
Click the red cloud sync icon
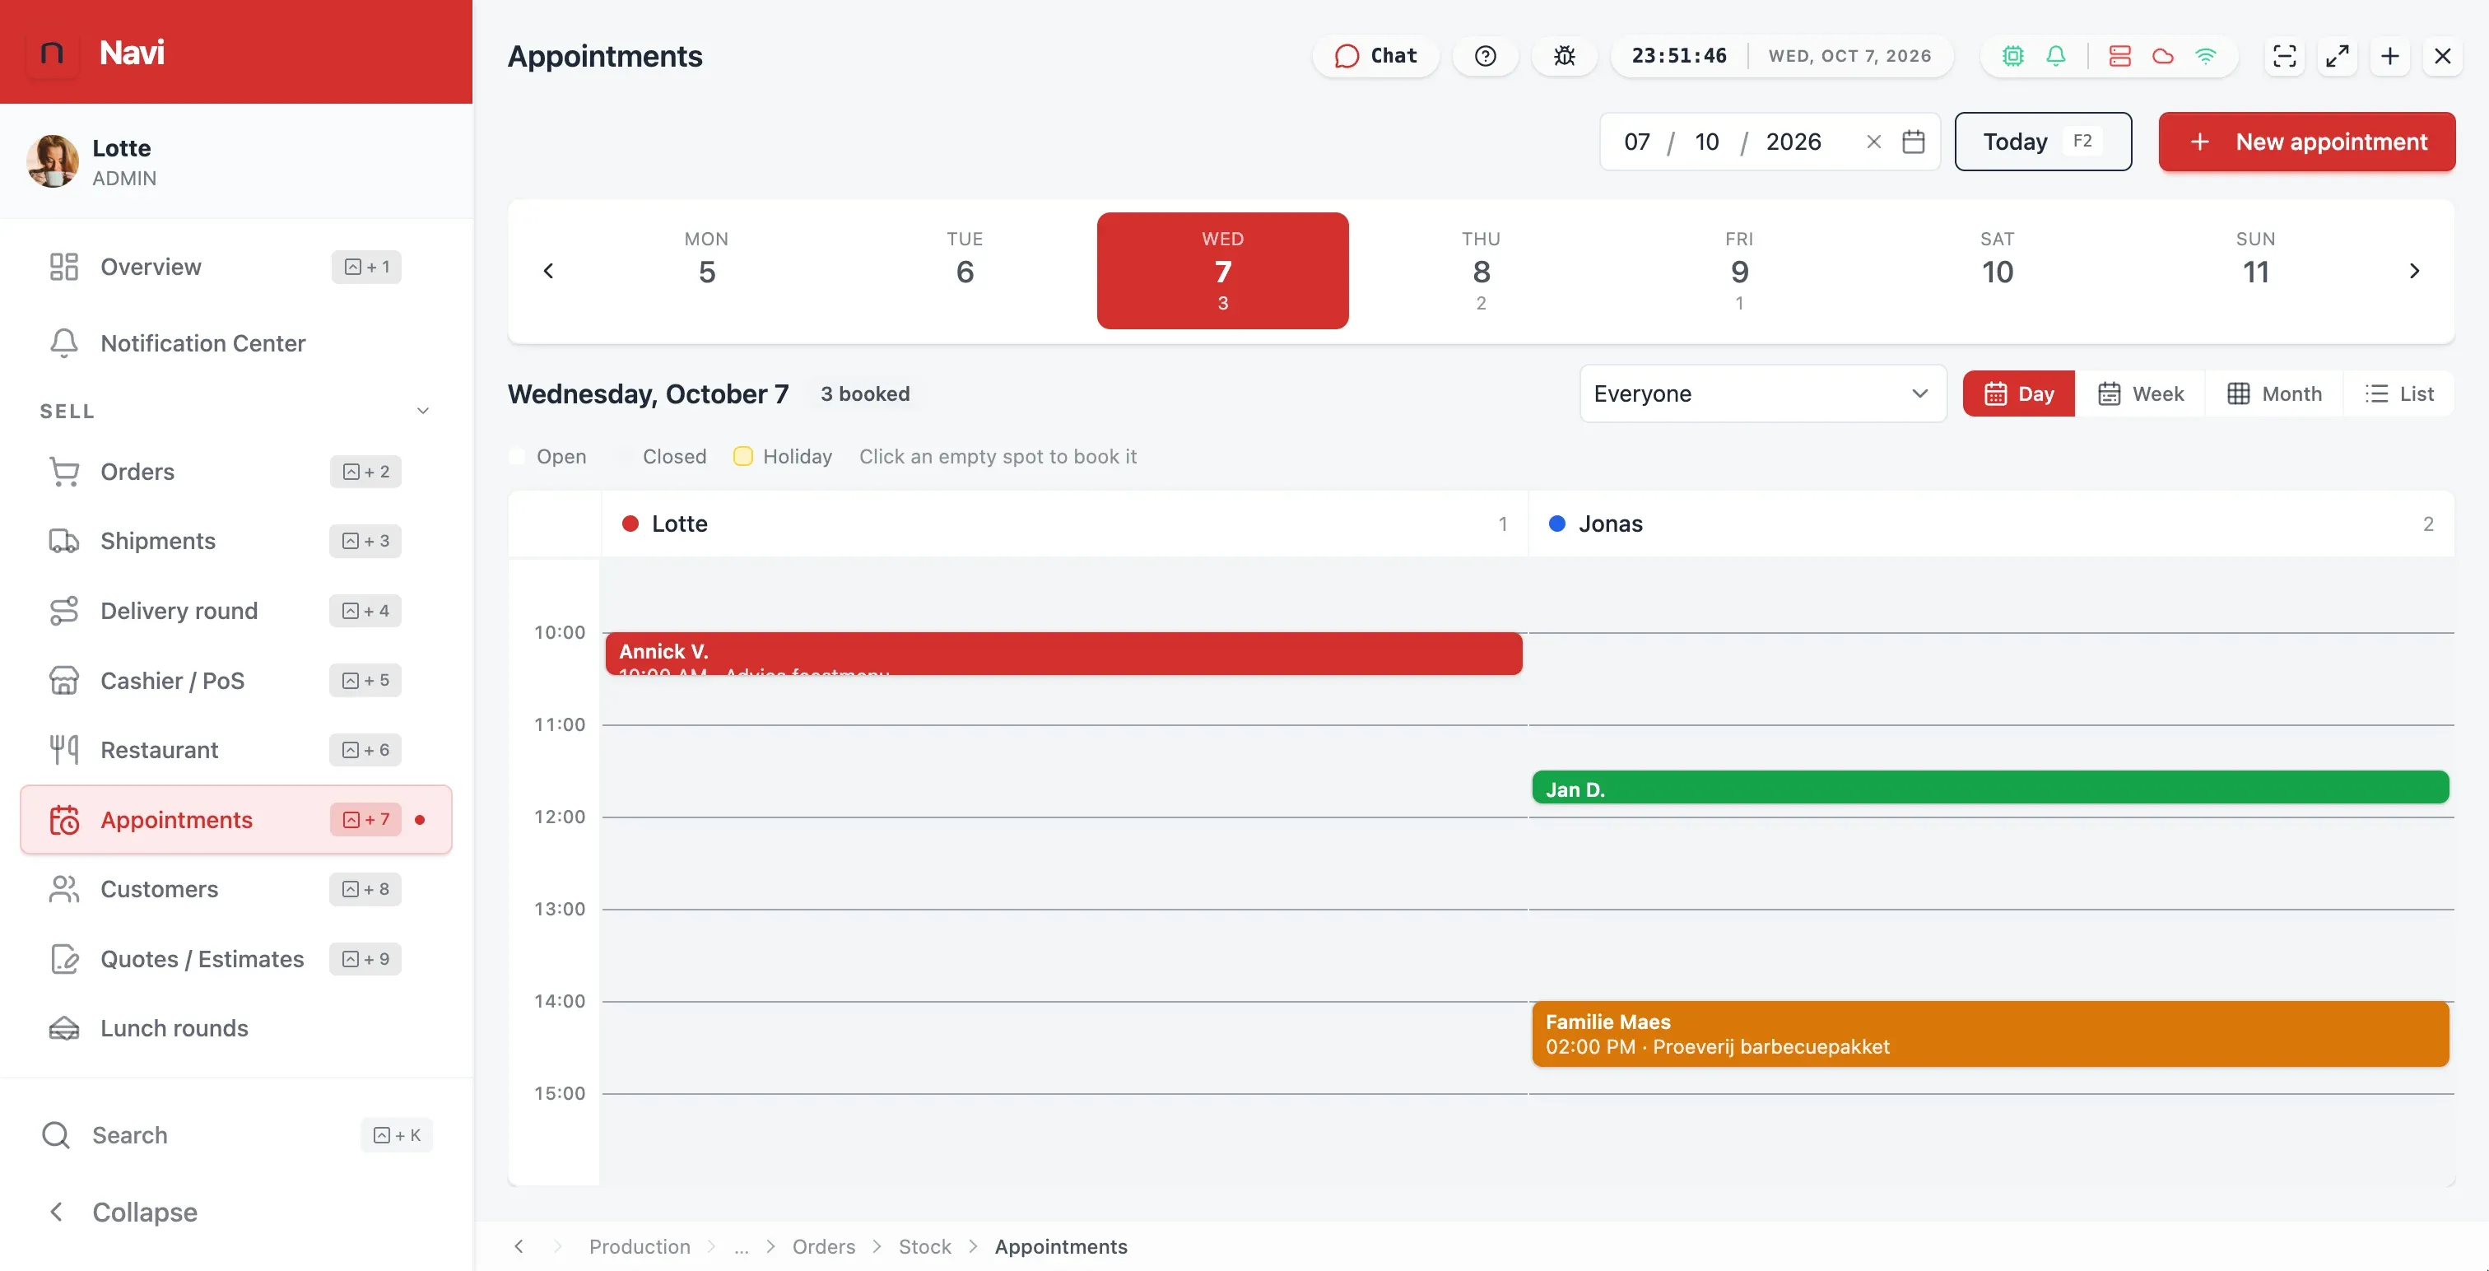2162,56
